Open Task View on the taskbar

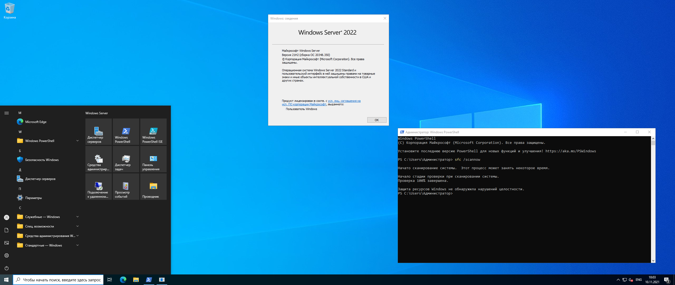tap(110, 280)
